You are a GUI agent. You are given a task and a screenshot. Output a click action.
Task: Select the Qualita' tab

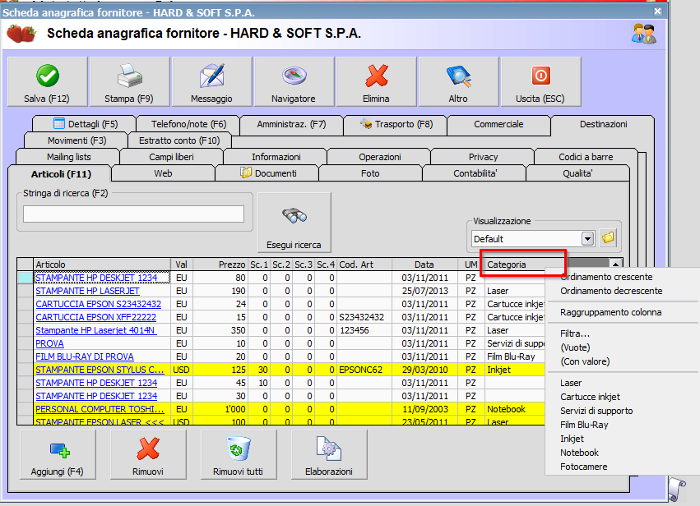pos(577,173)
